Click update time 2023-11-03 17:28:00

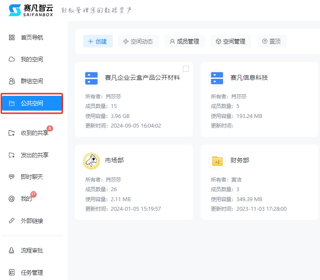tap(261, 209)
